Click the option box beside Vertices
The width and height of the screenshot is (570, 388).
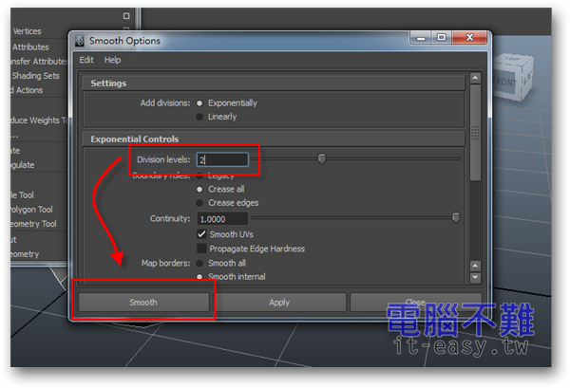(x=126, y=16)
